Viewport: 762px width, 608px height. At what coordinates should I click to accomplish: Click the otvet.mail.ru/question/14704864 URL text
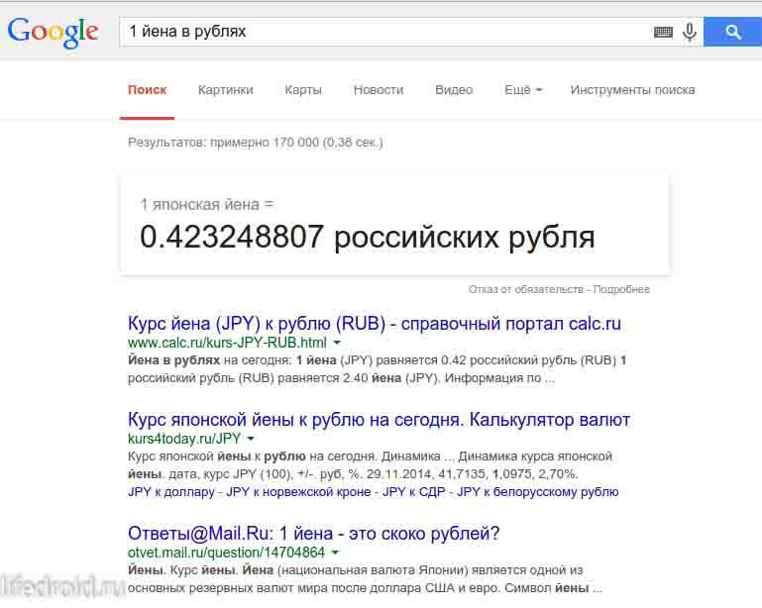coord(226,553)
